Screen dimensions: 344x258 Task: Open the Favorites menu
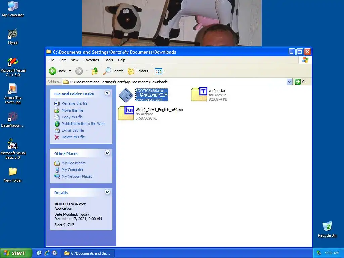tap(91, 60)
